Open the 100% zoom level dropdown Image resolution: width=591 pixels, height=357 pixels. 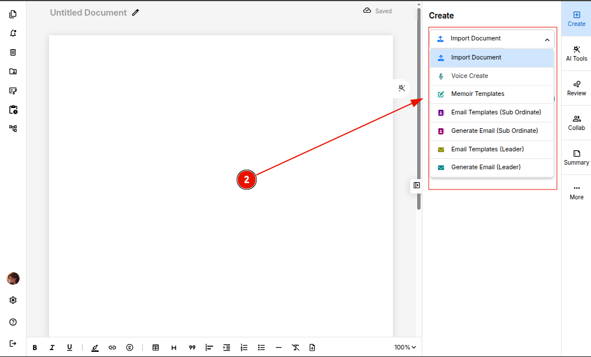[405, 348]
